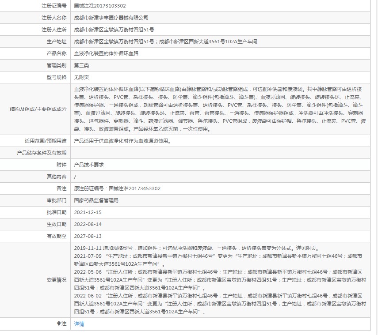
Task: Select the 2022-05-06 change entry
Action: [220, 280]
